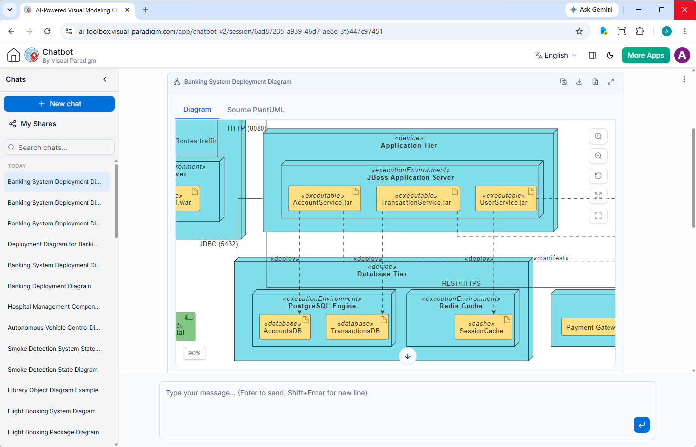Start a New chat
Screen dimensions: 696x447
(60, 104)
